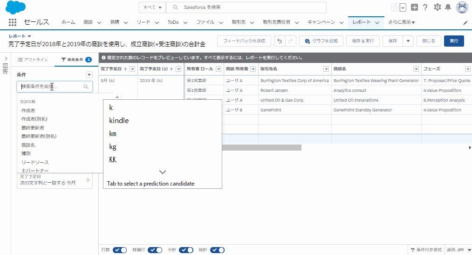Go to the ホーム tab

[x=68, y=22]
